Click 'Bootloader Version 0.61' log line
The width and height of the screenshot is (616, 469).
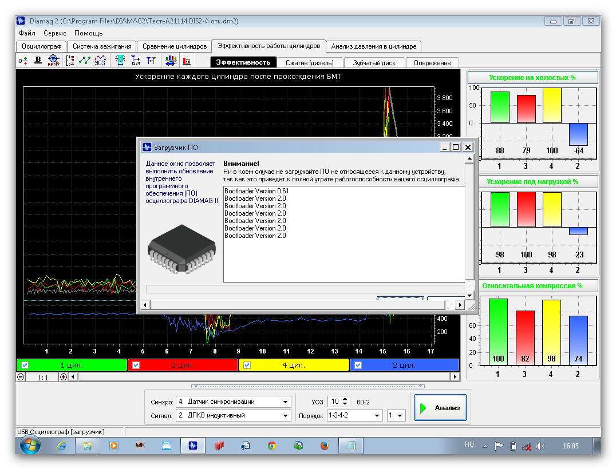coord(256,191)
